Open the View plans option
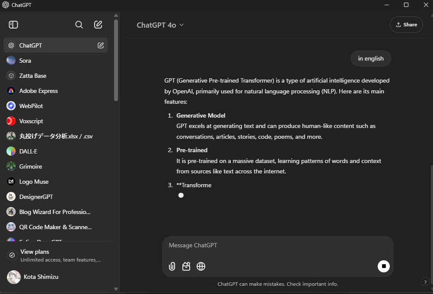Image resolution: width=433 pixels, height=294 pixels. click(35, 251)
